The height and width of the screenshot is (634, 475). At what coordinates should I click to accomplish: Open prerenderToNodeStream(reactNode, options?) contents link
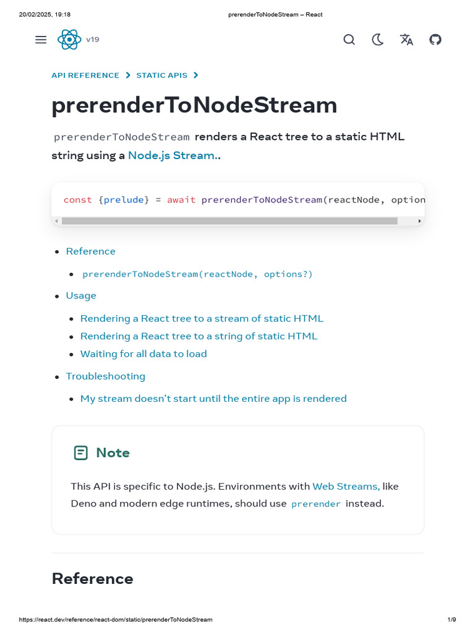point(197,274)
